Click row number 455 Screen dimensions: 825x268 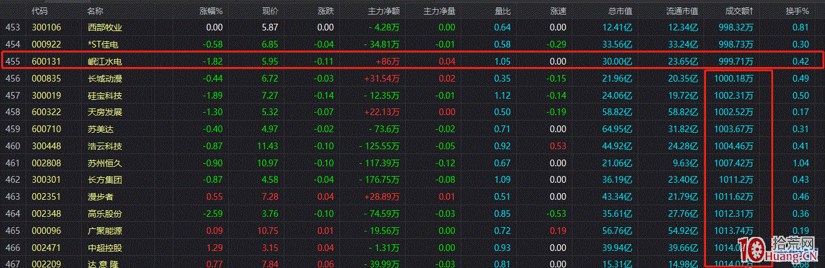coord(12,62)
